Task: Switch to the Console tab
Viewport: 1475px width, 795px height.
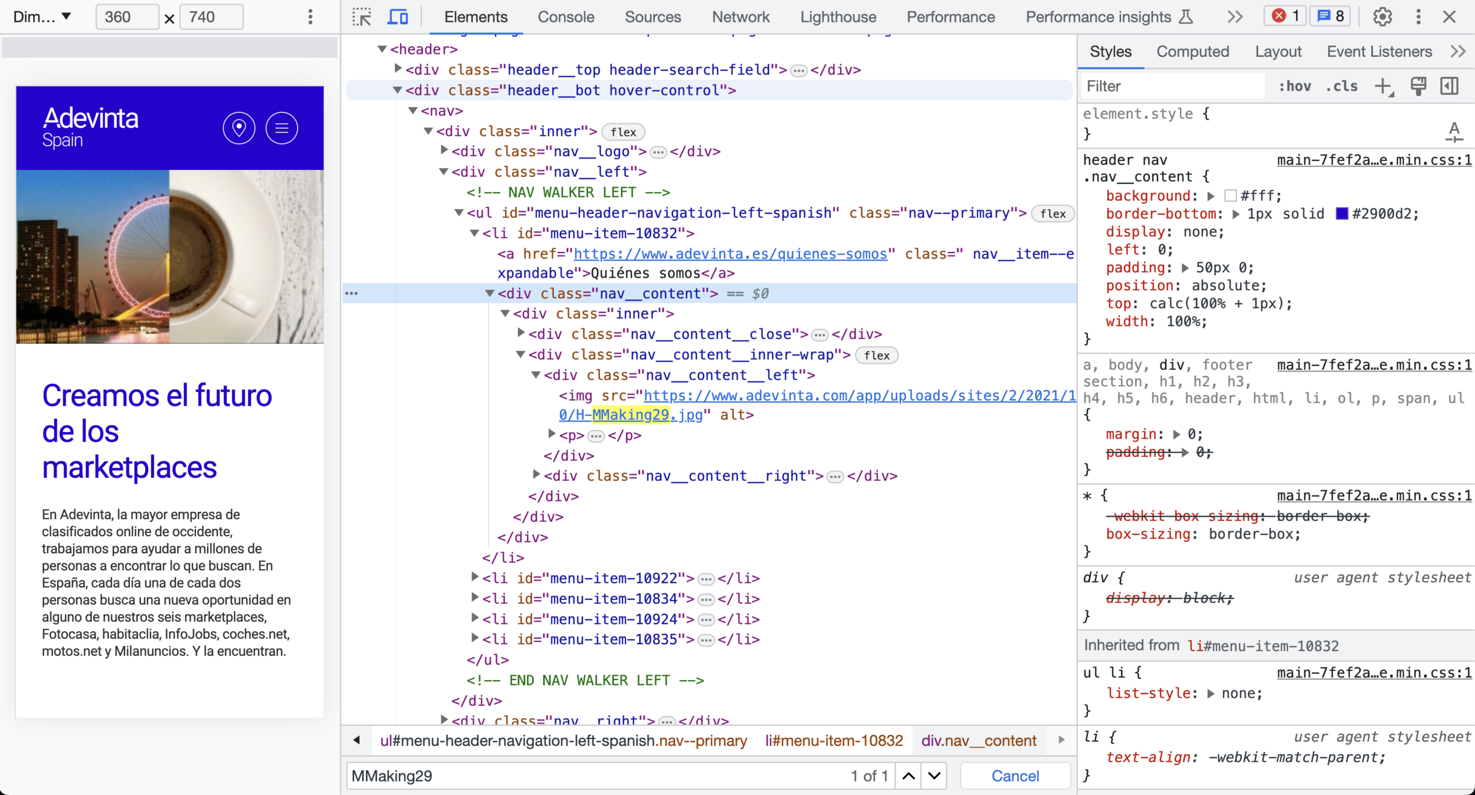Action: [x=565, y=17]
